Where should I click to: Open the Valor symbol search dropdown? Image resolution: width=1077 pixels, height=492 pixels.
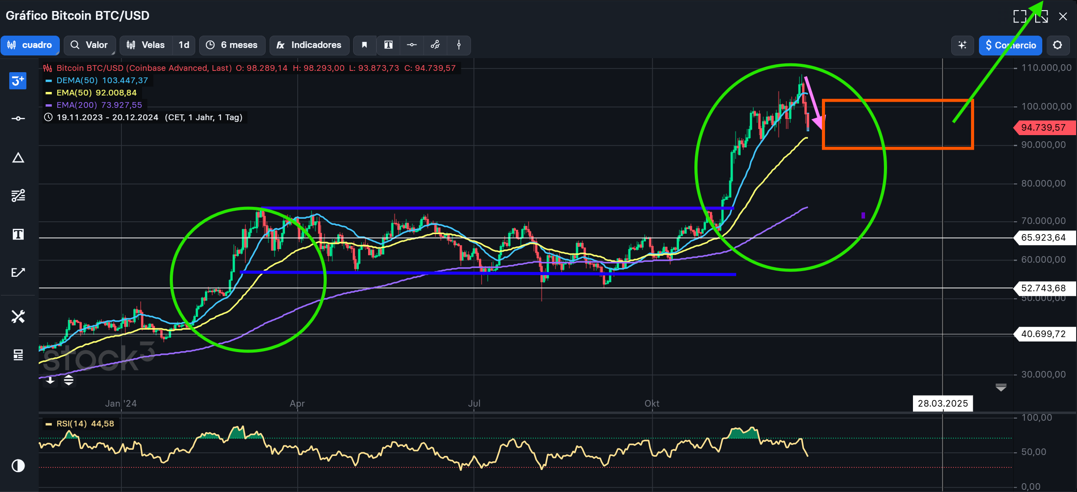coord(90,45)
